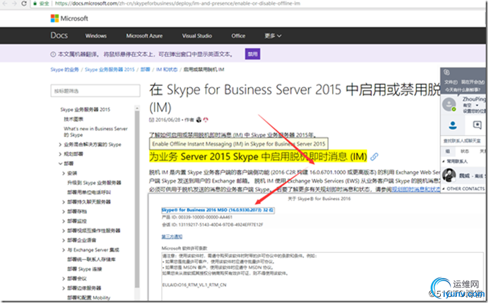Image resolution: width=488 pixels, height=303 pixels.
Task: Open 'What's new in Business Server' sidebar item
Action: click(x=96, y=132)
